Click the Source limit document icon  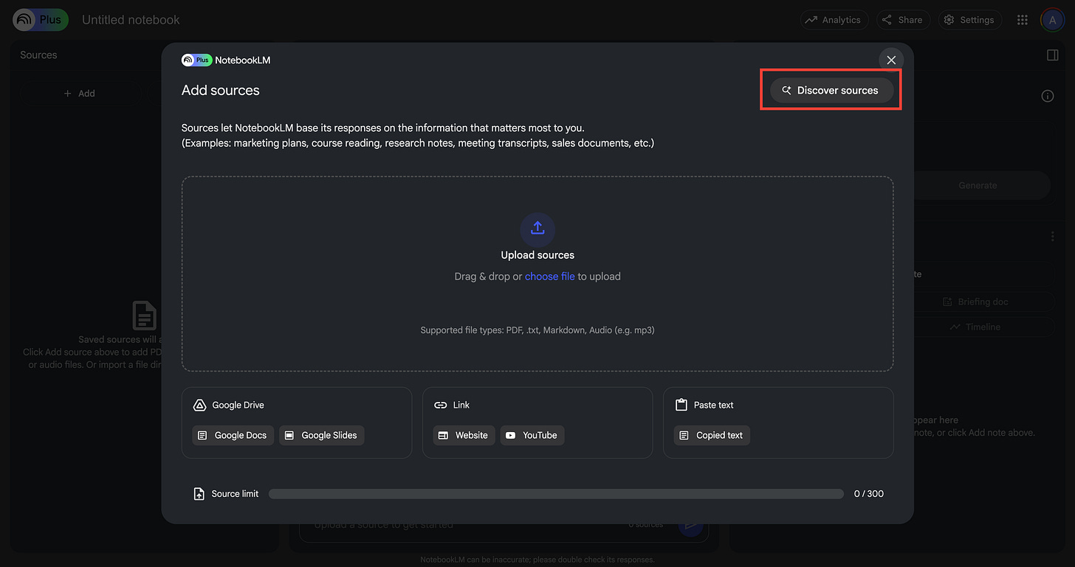pyautogui.click(x=199, y=494)
